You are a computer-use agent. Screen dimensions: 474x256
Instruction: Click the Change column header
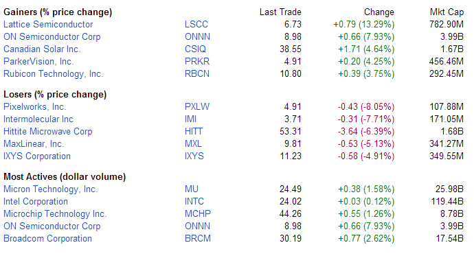(x=379, y=12)
